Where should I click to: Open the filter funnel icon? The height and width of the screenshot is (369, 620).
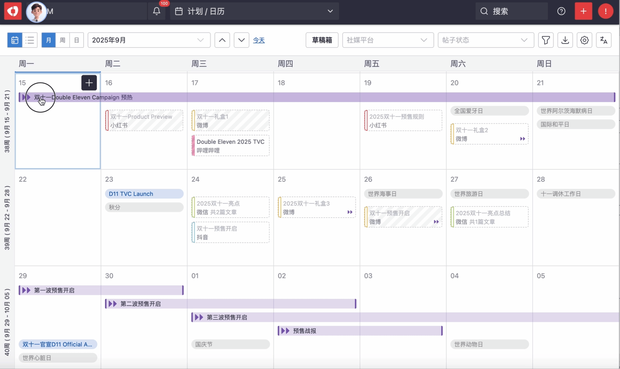(x=546, y=40)
